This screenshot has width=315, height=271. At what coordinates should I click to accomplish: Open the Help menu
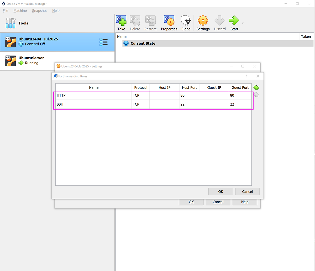point(56,11)
